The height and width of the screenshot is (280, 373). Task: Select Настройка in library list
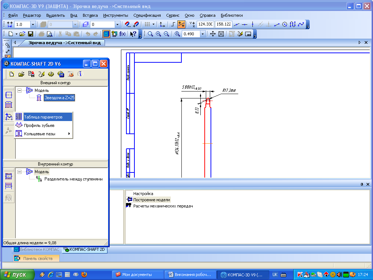143,194
